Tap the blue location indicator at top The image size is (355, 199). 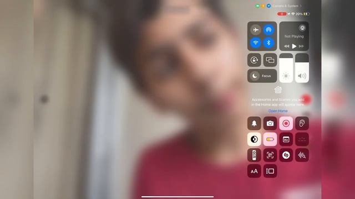pos(268,6)
